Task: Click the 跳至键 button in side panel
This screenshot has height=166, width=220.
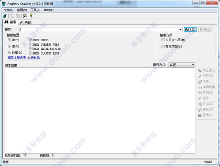Action: point(206,70)
